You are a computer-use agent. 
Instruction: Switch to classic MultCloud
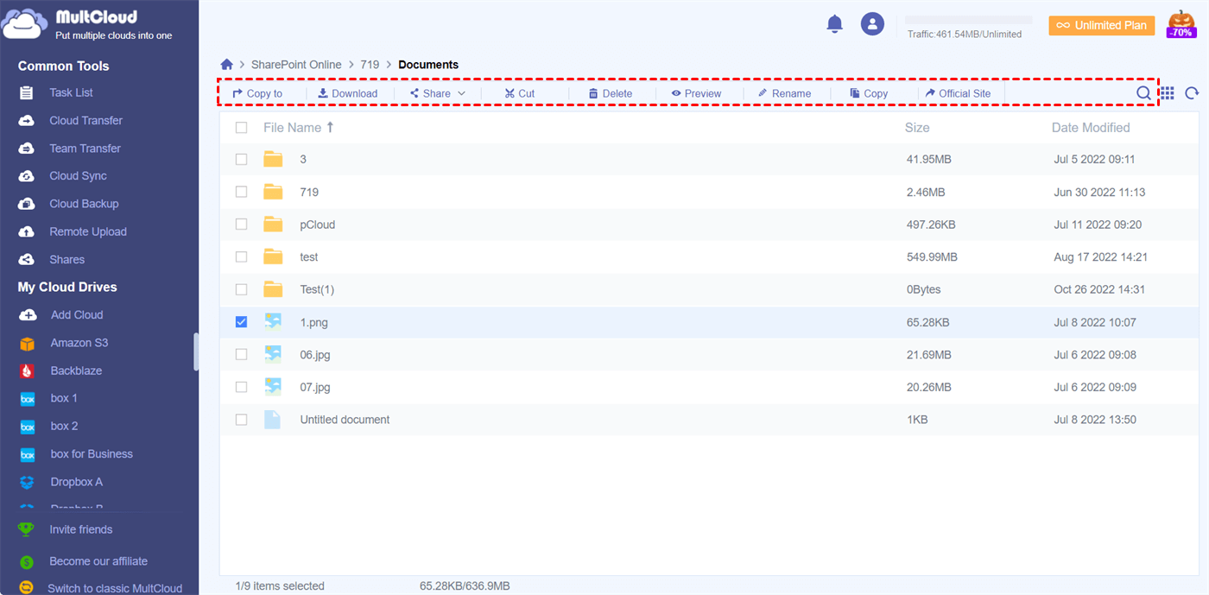pyautogui.click(x=115, y=588)
